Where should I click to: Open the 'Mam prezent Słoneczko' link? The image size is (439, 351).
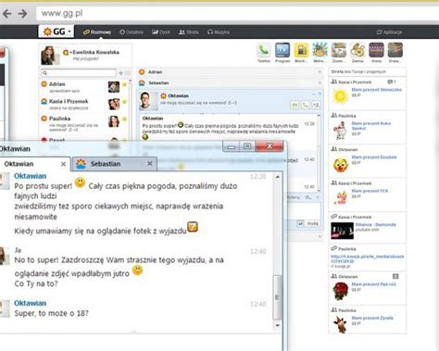(x=377, y=90)
